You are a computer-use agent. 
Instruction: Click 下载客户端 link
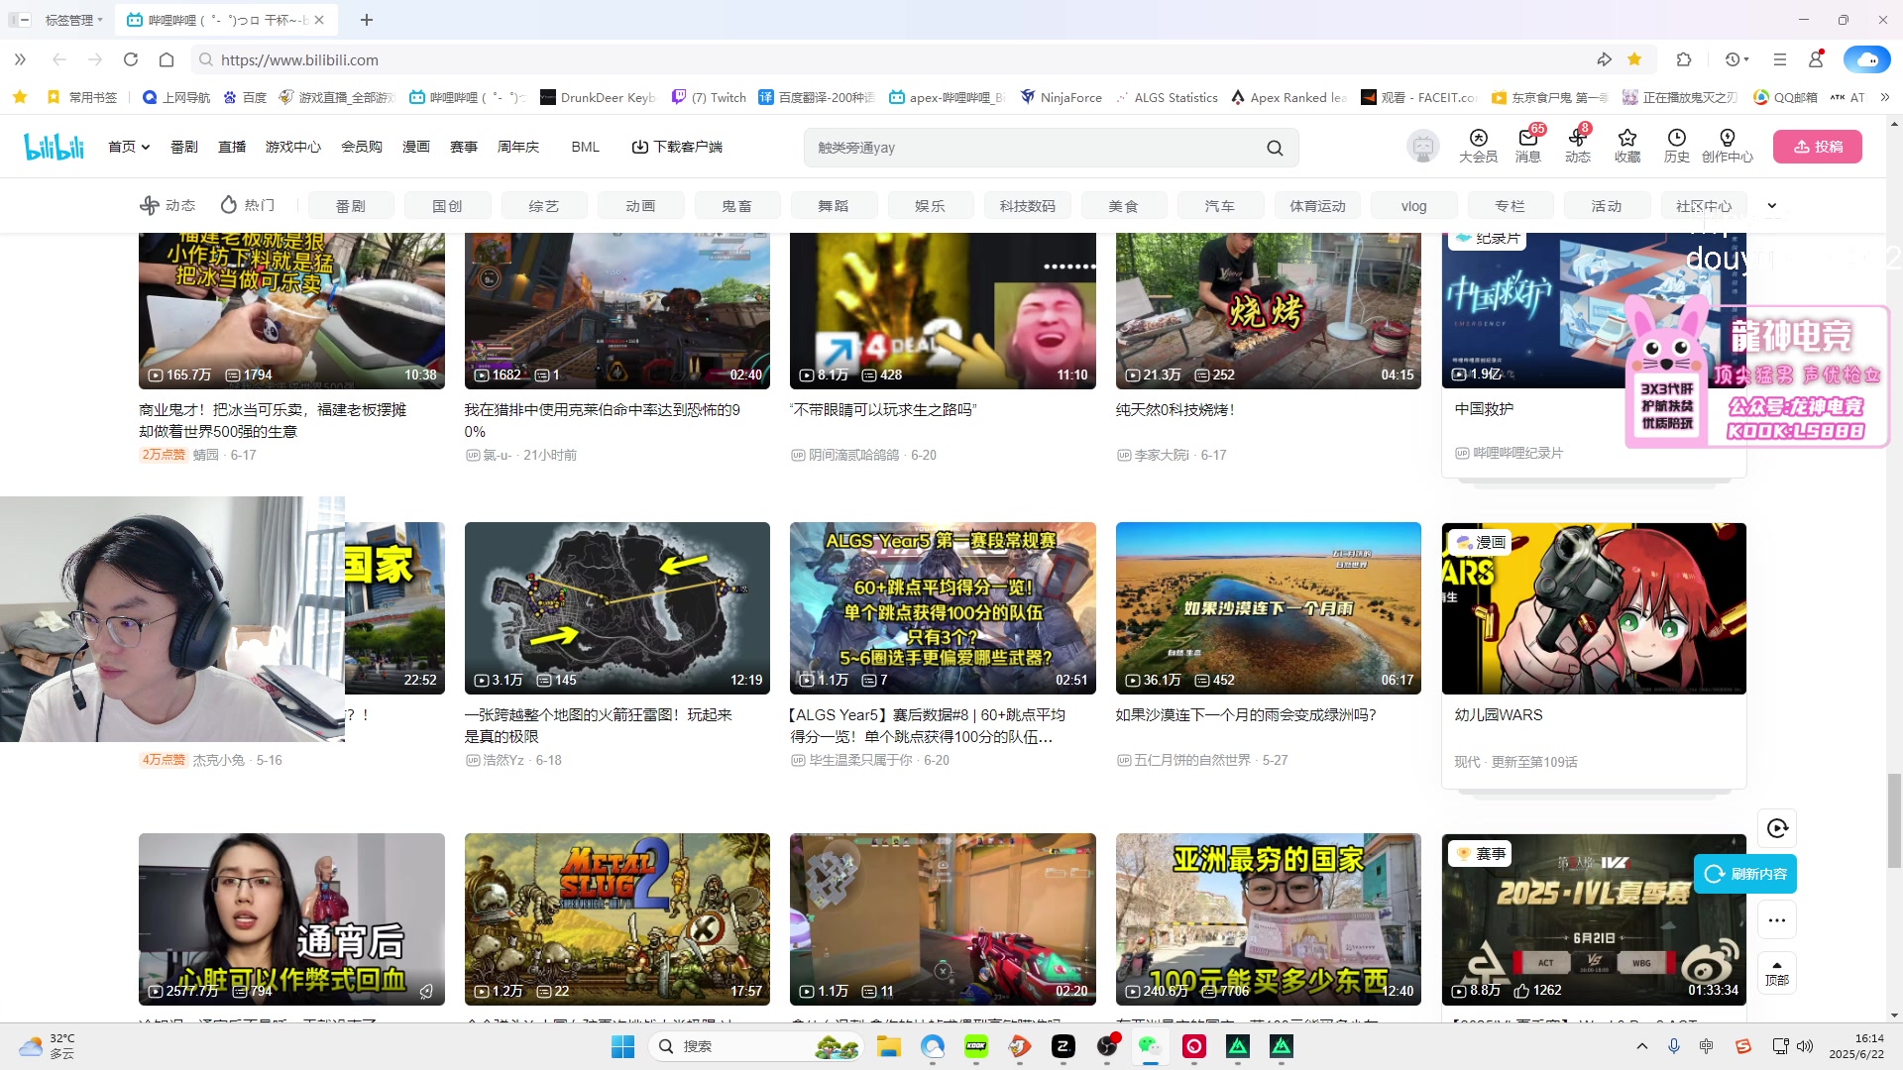tap(677, 147)
